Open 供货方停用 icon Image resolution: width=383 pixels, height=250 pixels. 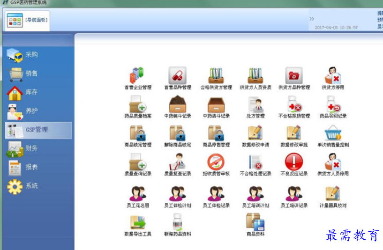333,75
